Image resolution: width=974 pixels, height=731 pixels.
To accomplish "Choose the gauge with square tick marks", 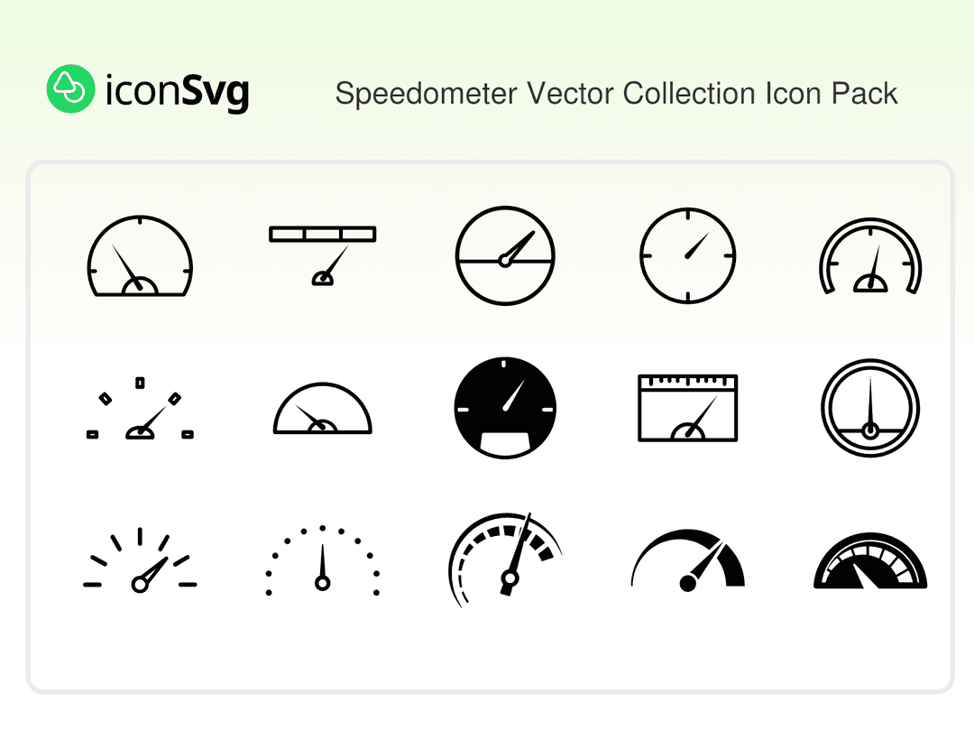I will pos(140,409).
